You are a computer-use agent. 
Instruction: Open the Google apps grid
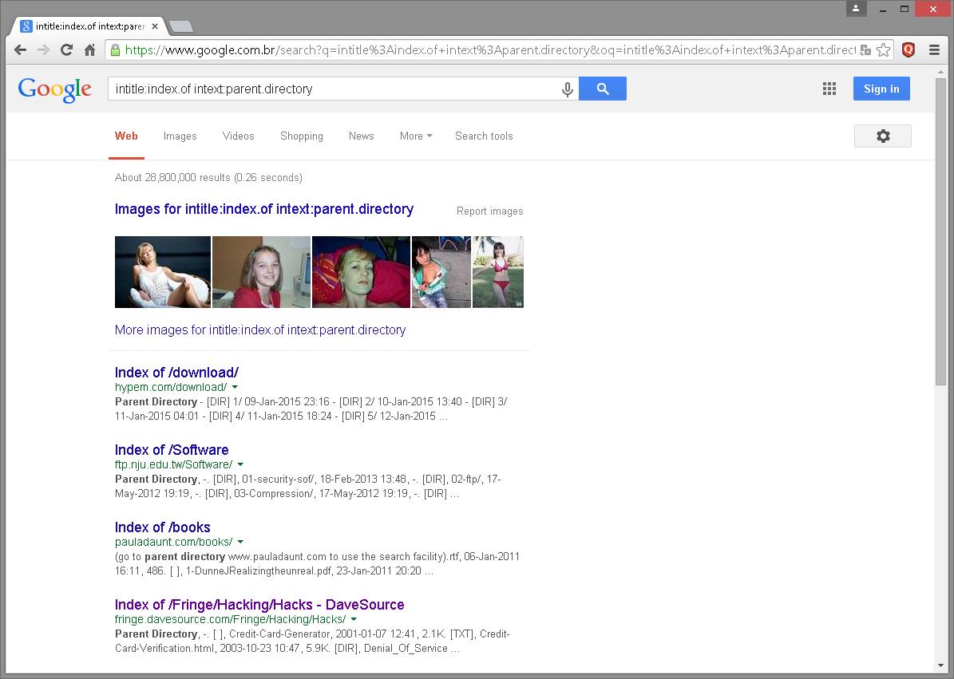[x=829, y=89]
